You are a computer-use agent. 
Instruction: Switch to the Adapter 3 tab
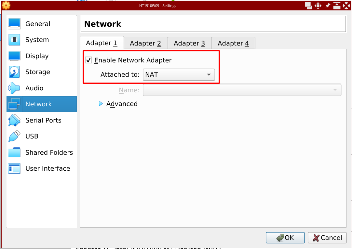tap(189, 43)
